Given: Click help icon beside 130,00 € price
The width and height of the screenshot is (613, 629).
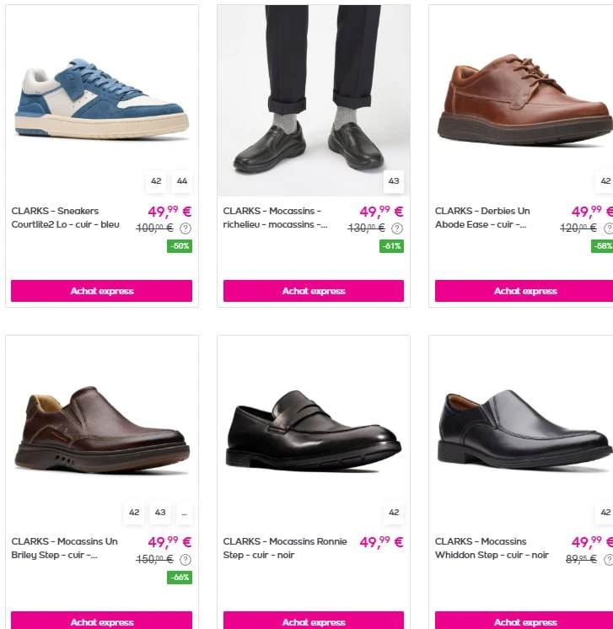Looking at the screenshot, I should pos(397,228).
